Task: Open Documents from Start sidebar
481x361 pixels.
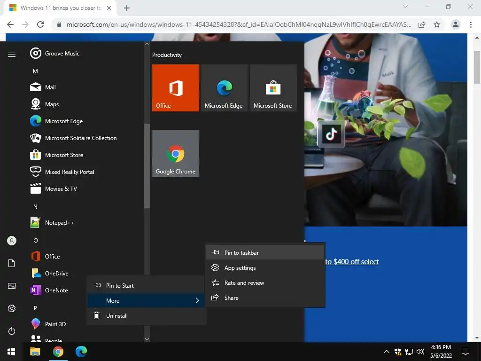Action: point(12,263)
